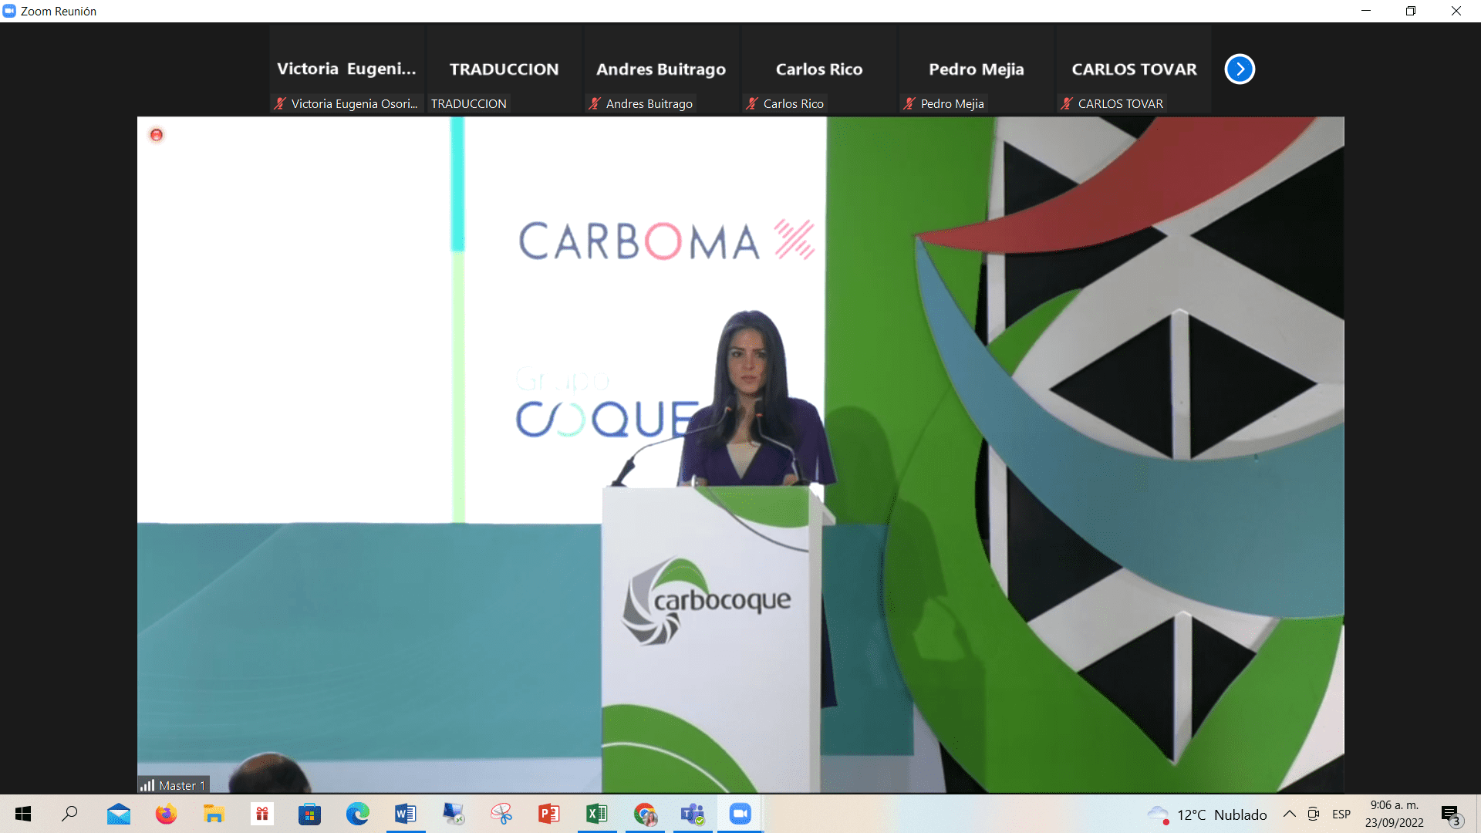Click muted mic icon beside Andres Buitrago label
This screenshot has width=1481, height=833.
595,103
